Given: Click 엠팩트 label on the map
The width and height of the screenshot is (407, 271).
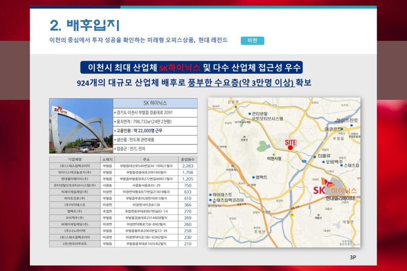Looking at the screenshot, I should click(x=261, y=177).
